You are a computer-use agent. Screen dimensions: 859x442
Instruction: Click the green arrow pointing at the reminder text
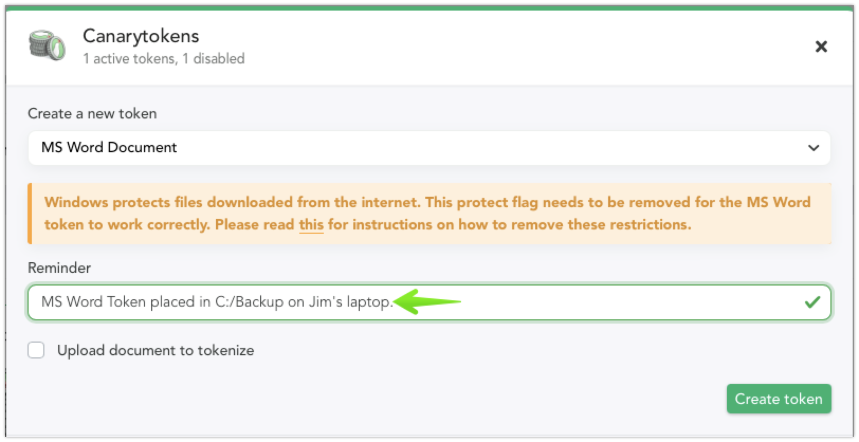tap(427, 302)
